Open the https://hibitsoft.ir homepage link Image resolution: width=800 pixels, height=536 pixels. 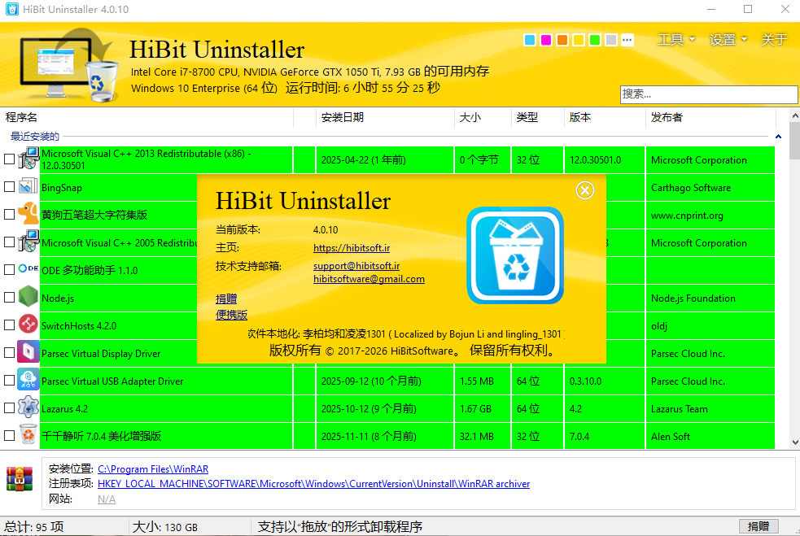(x=352, y=248)
